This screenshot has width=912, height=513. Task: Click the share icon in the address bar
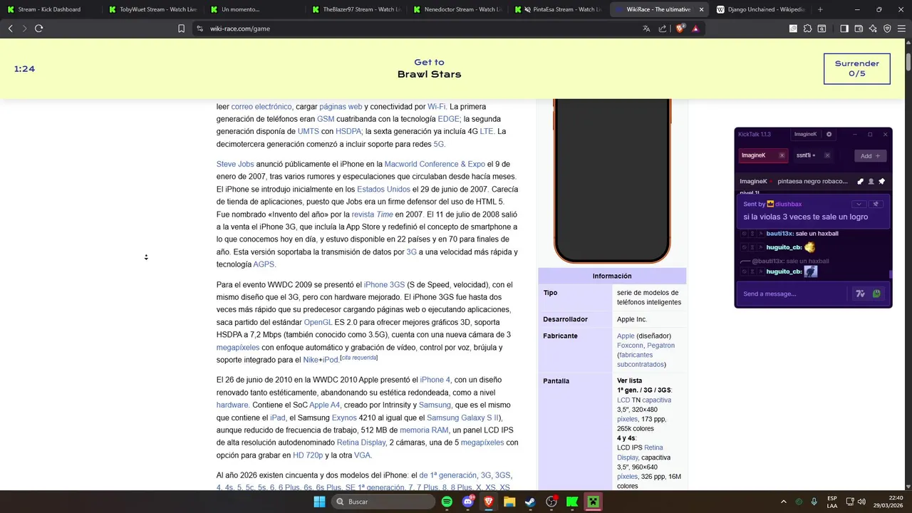click(663, 28)
